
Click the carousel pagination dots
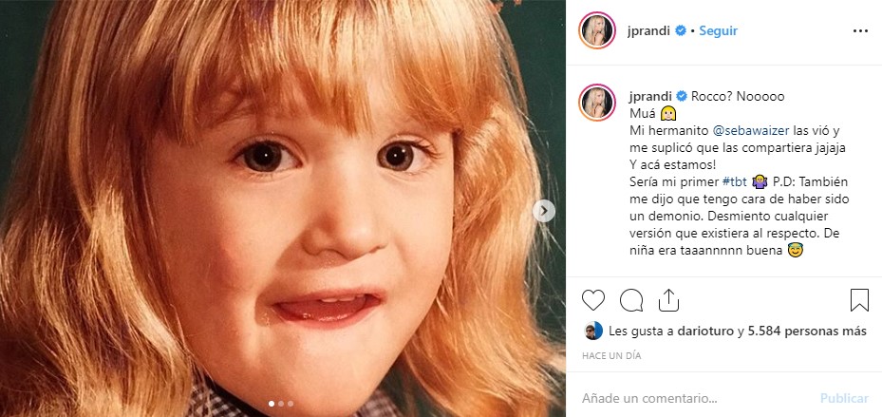coord(282,404)
